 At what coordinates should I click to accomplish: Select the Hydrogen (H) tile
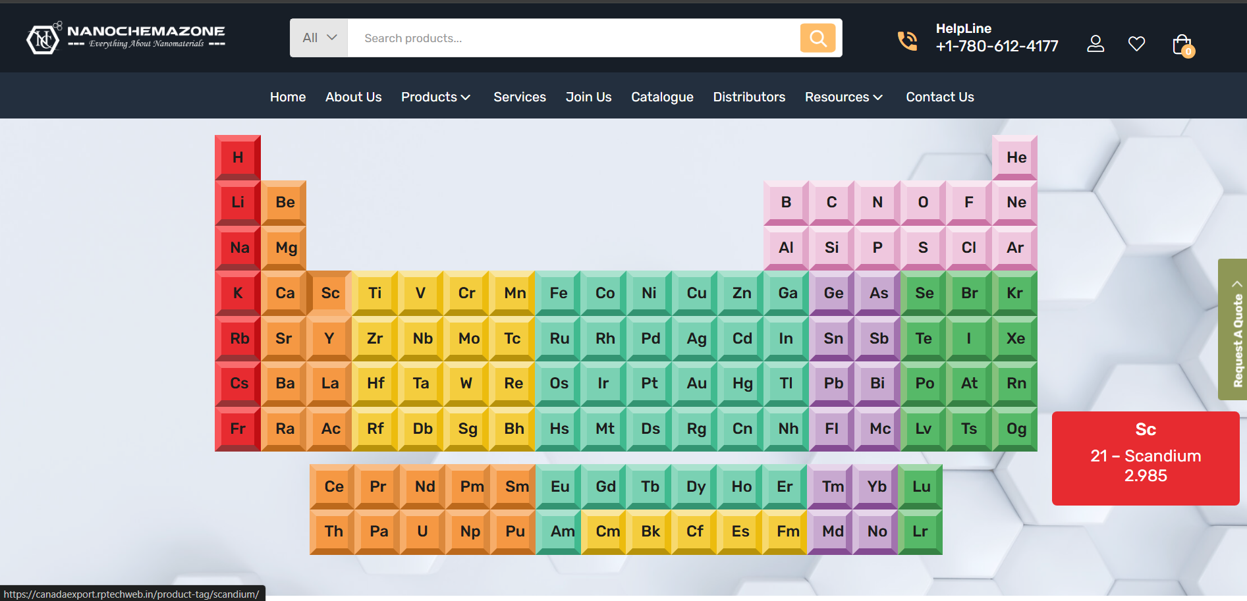238,157
